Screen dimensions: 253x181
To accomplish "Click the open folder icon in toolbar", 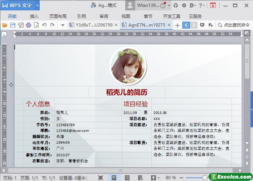I will point(5,25).
